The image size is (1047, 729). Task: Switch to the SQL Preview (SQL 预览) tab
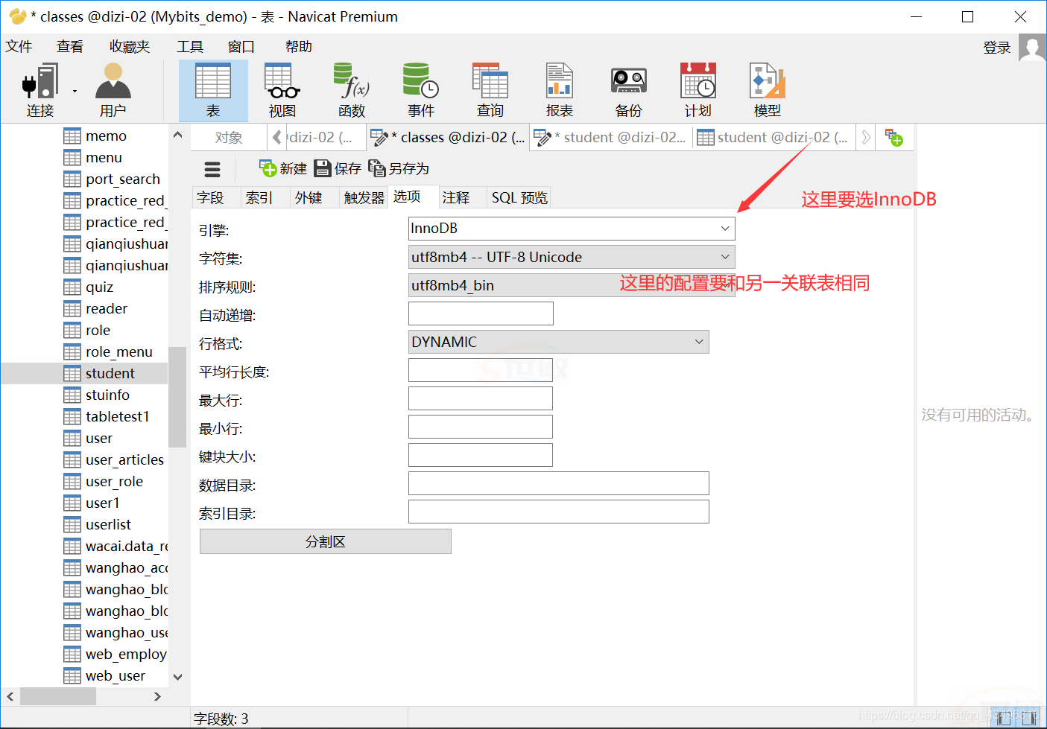point(519,197)
